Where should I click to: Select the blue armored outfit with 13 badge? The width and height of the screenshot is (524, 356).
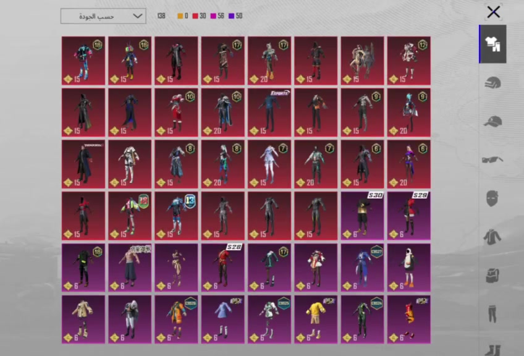(177, 216)
